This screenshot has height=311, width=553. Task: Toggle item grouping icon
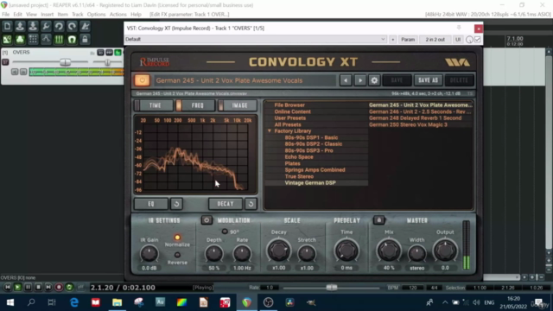tap(20, 39)
